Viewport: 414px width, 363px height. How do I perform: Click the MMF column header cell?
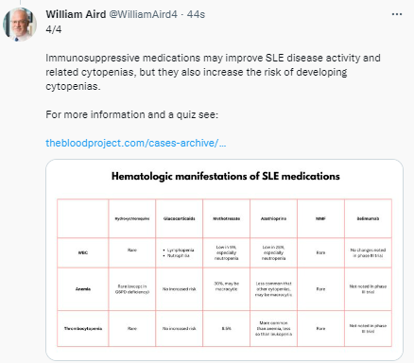coord(320,218)
